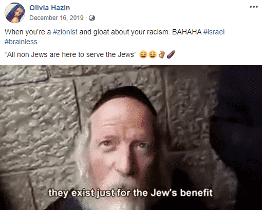Click the word BAHAHA in the post
262x210 pixels.
pyautogui.click(x=187, y=32)
